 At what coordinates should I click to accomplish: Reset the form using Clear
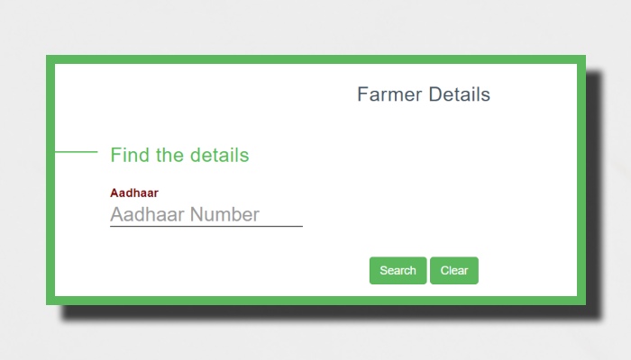[454, 271]
